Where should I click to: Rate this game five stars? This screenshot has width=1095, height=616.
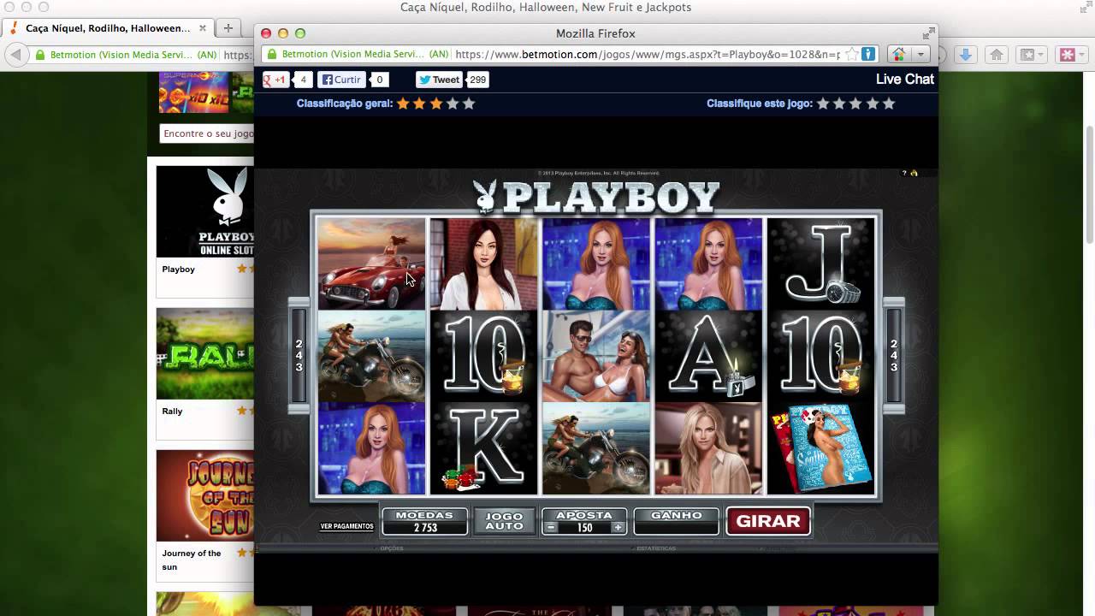click(x=889, y=104)
